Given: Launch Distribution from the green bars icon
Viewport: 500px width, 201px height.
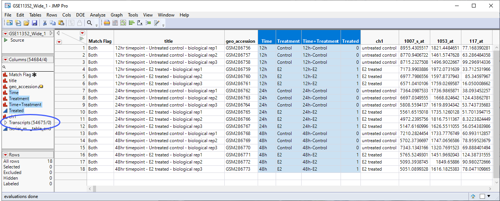Looking at the screenshot, I should [x=132, y=23].
